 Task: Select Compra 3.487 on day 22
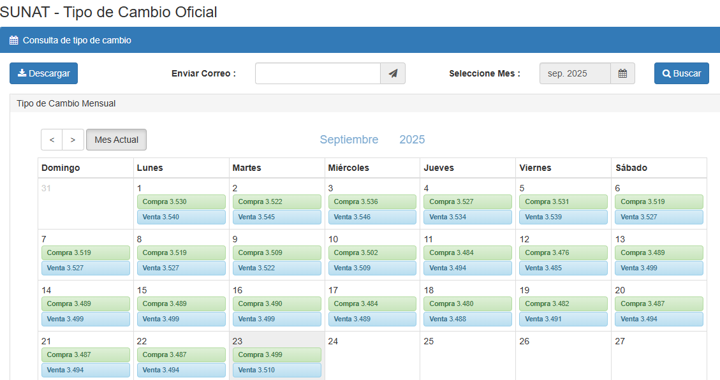pos(181,354)
